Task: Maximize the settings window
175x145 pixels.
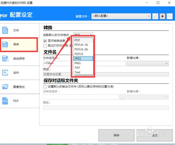Action: (x=158, y=3)
